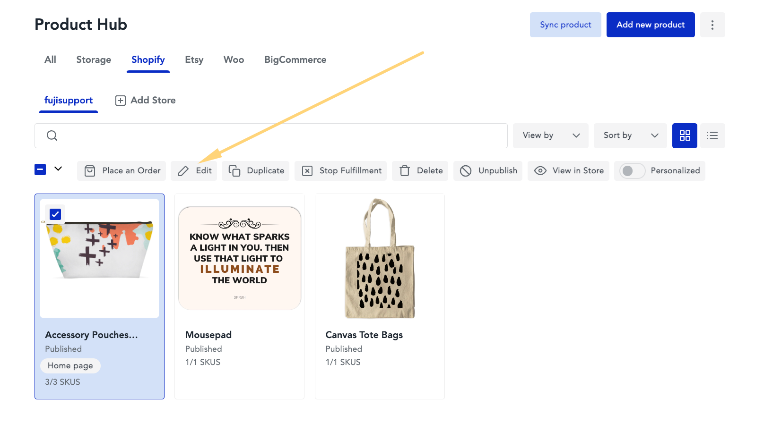Click the Accessory Pouches... product title
This screenshot has width=764, height=423.
[x=92, y=335]
